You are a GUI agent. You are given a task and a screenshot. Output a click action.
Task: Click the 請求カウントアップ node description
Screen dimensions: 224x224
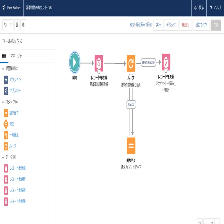point(131,167)
